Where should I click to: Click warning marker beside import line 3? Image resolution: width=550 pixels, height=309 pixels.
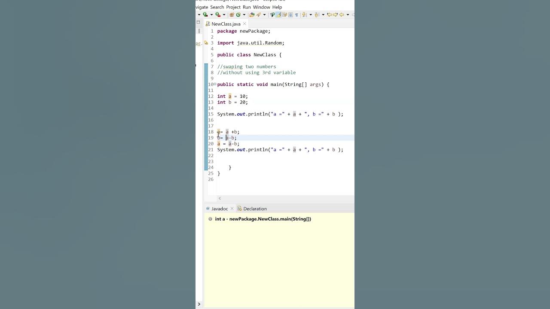[x=206, y=43]
